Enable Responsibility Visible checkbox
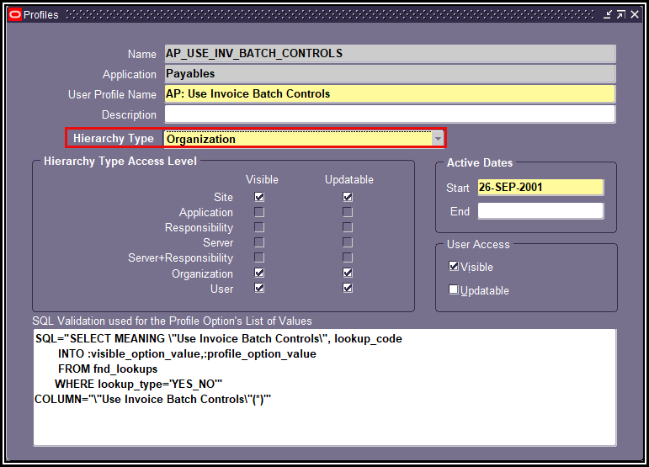This screenshot has width=649, height=467. tap(259, 227)
